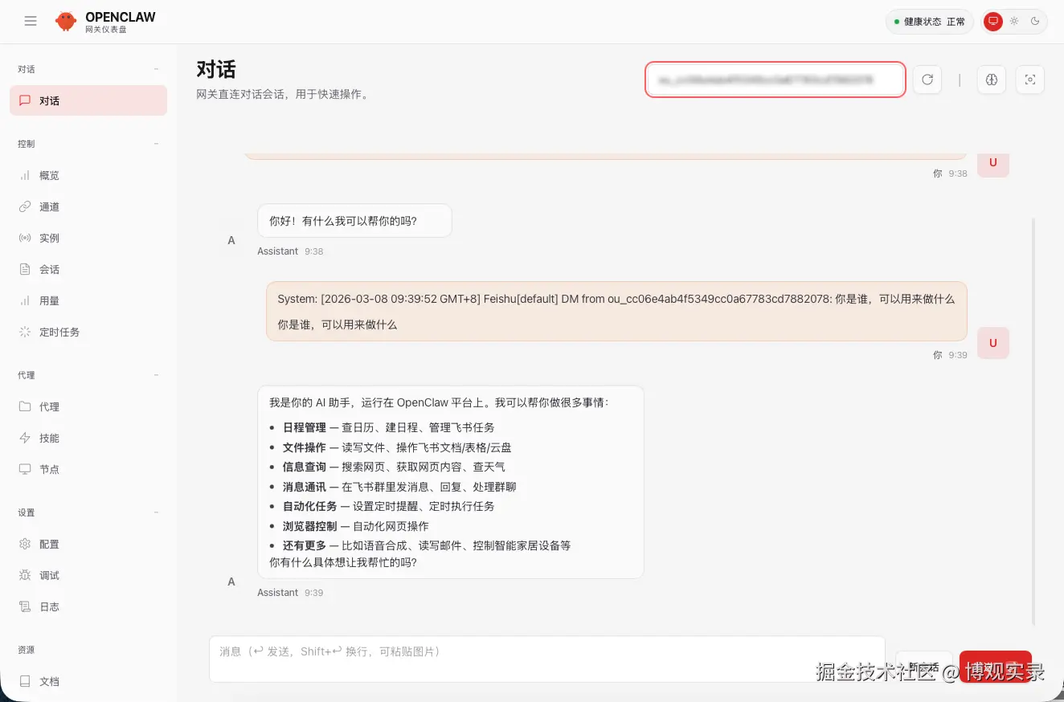The image size is (1064, 702).
Task: Switch to the dark moon theme
Action: 1035,22
